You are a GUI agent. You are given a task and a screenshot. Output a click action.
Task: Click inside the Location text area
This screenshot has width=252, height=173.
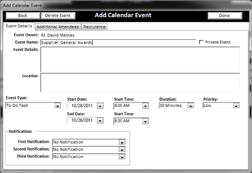140,83
